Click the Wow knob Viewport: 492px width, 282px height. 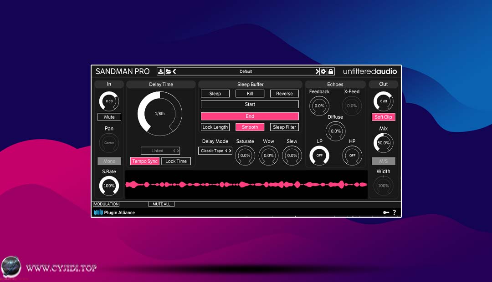(269, 156)
